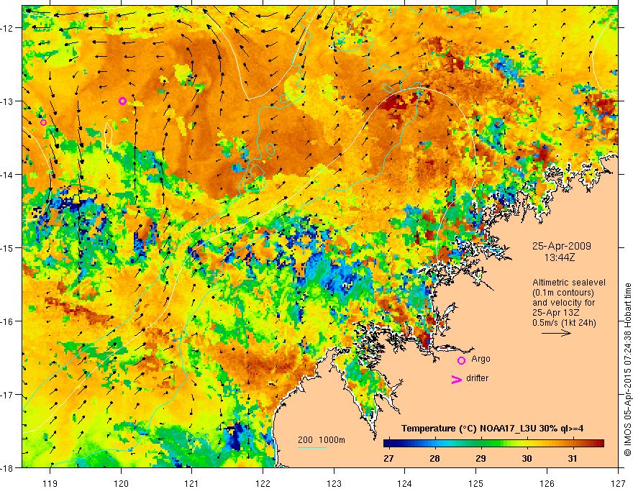Screen dimensions: 633x489
Task: Click longitude axis label 124
Action: (405, 483)
